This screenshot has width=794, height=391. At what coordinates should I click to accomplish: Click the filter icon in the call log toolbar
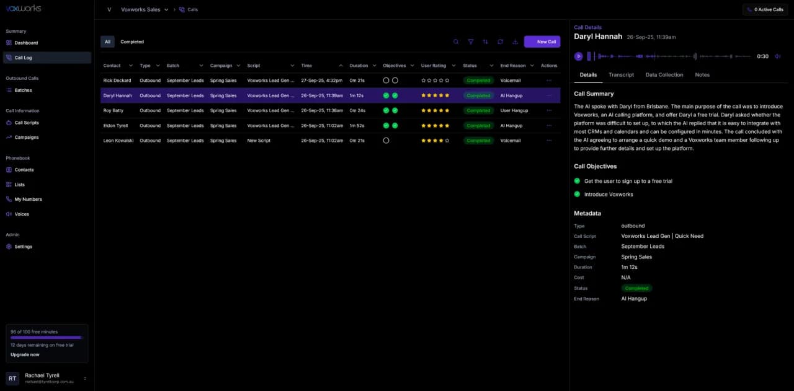pyautogui.click(x=471, y=42)
